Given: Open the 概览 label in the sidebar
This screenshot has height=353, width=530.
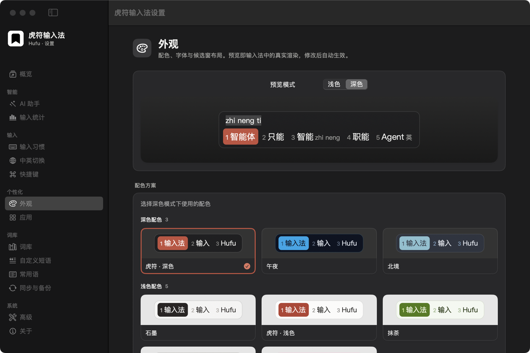Looking at the screenshot, I should [x=26, y=74].
